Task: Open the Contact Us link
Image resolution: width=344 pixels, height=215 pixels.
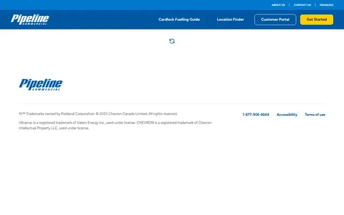Action: pyautogui.click(x=302, y=5)
